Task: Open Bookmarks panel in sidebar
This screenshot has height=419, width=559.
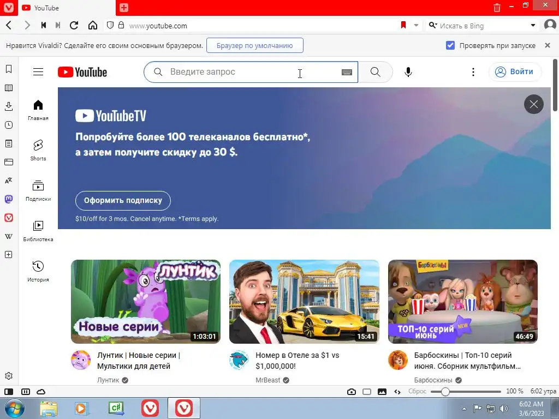Action: tap(9, 69)
